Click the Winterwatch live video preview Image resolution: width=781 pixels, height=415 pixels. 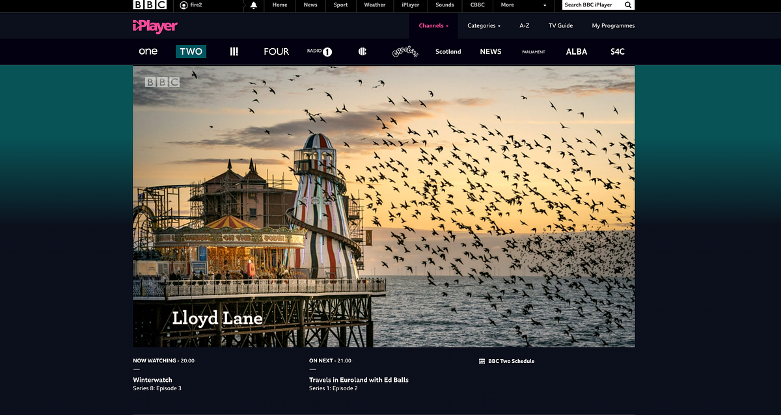[383, 206]
